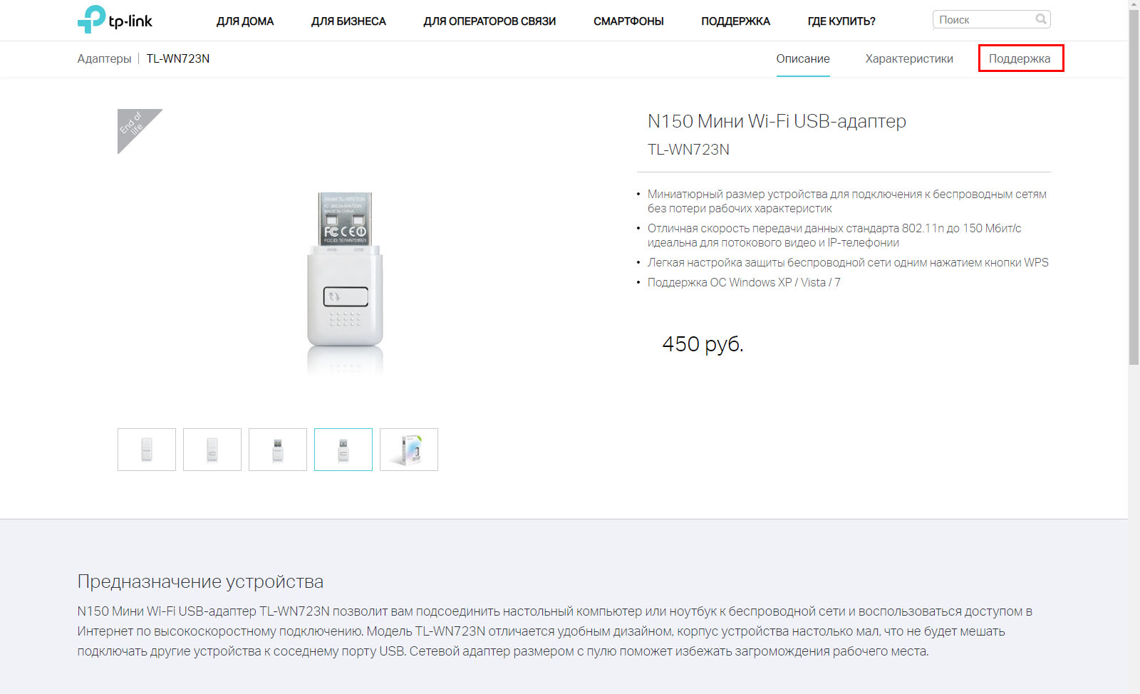
Task: Follow the Адаптеры breadcrumb link
Action: click(104, 58)
